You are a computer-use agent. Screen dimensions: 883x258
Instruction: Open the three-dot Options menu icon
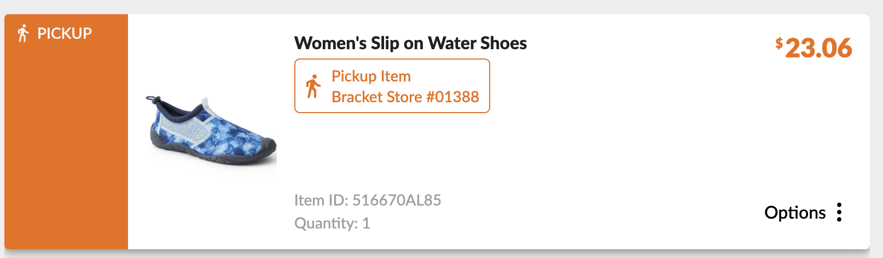(x=839, y=212)
